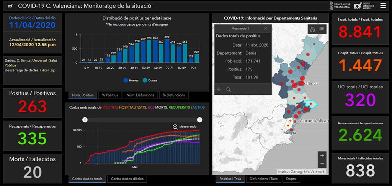Show the Defuncions i Taxa map tab
The height and width of the screenshot is (186, 392).
[x=263, y=179]
